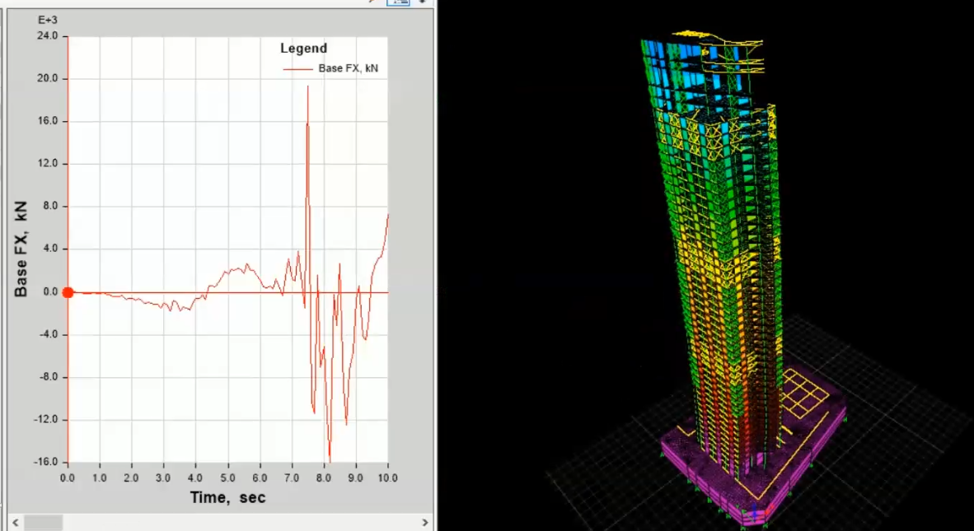
Task: Click the vertical 'Base FX, kN' axis title
Action: click(21, 249)
